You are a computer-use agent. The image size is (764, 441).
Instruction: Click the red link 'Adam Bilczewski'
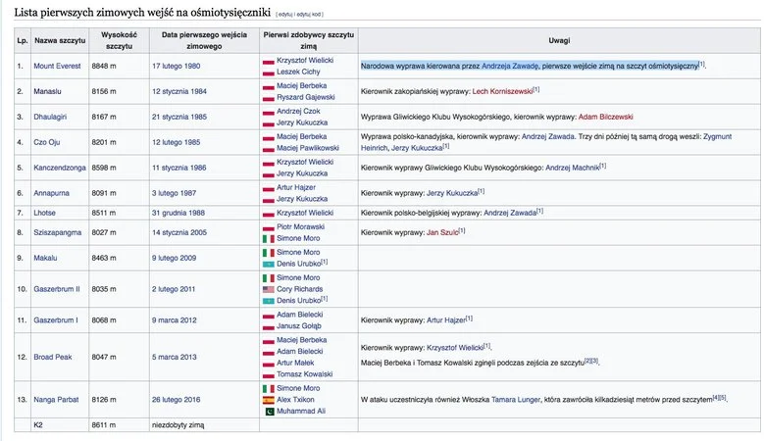(x=606, y=117)
